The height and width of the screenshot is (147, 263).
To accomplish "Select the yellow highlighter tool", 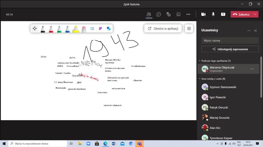I will [x=76, y=29].
